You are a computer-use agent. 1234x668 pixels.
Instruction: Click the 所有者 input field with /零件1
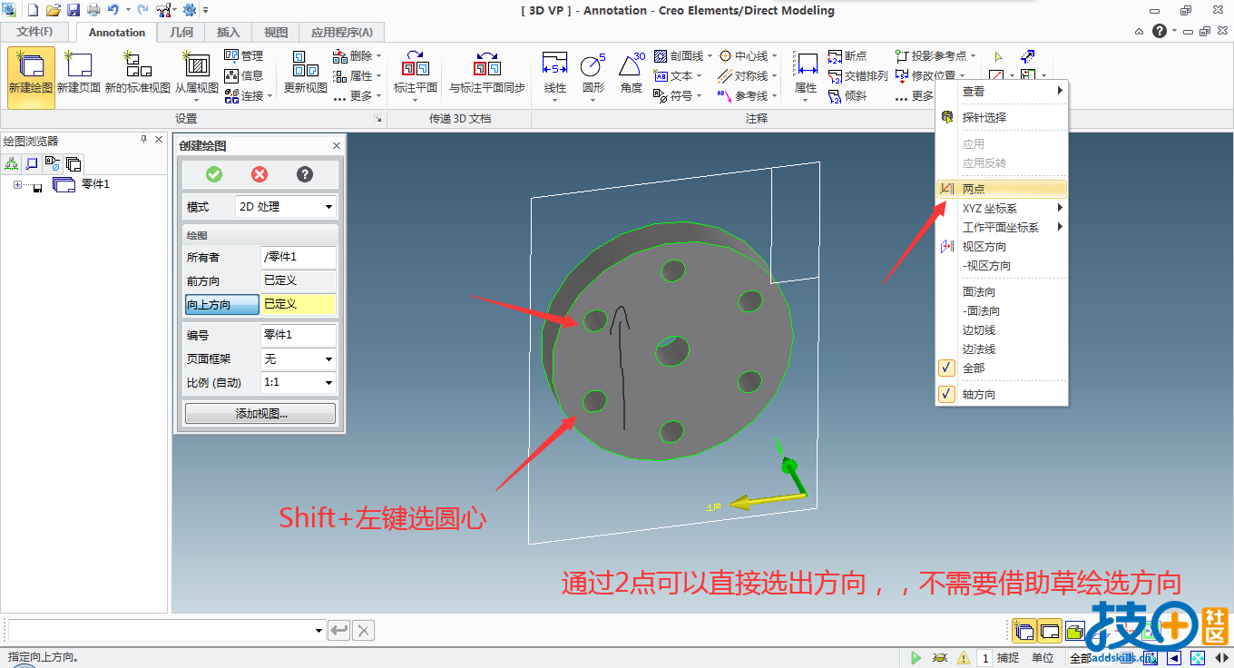[299, 258]
